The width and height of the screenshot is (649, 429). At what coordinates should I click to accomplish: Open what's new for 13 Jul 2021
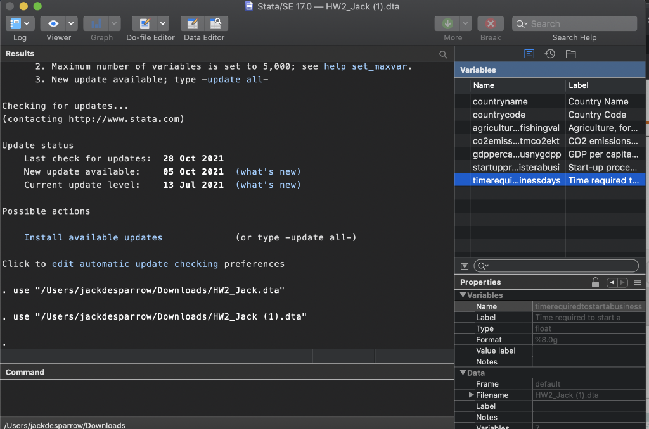pos(268,185)
